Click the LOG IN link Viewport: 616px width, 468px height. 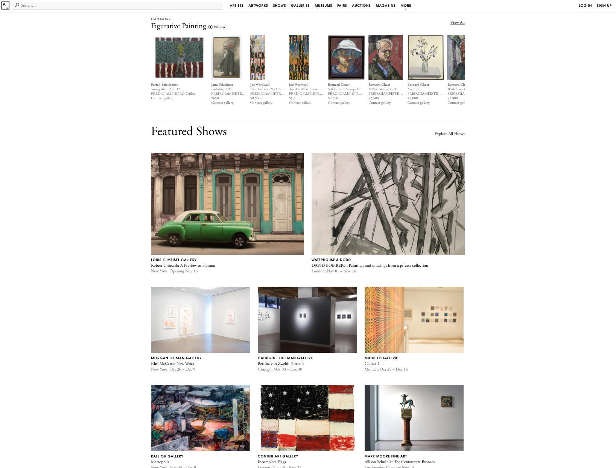(x=585, y=6)
